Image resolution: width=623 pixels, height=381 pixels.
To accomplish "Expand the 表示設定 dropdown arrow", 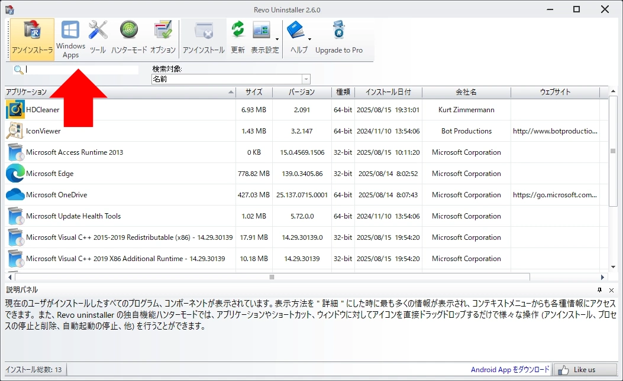I will [x=277, y=40].
